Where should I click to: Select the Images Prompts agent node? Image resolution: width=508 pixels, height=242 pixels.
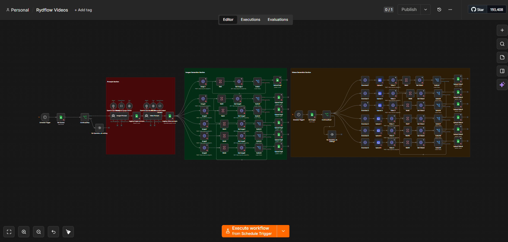click(x=119, y=116)
